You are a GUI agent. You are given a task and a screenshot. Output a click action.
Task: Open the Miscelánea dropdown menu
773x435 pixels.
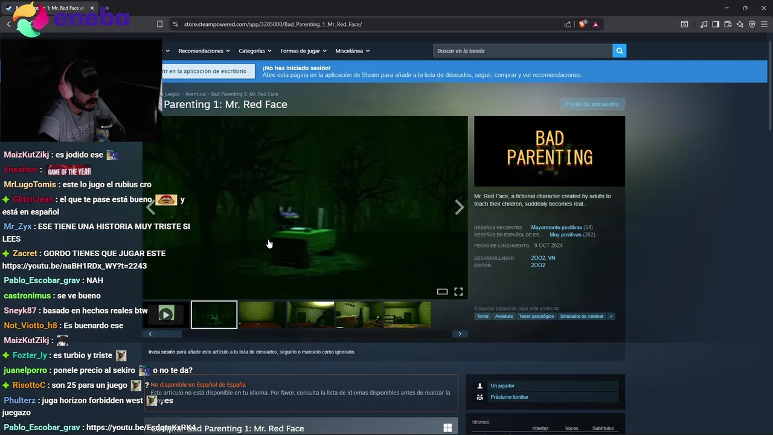pyautogui.click(x=353, y=51)
